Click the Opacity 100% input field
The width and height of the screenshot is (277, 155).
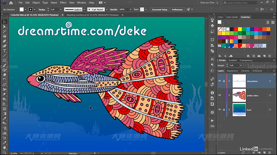[124, 10]
